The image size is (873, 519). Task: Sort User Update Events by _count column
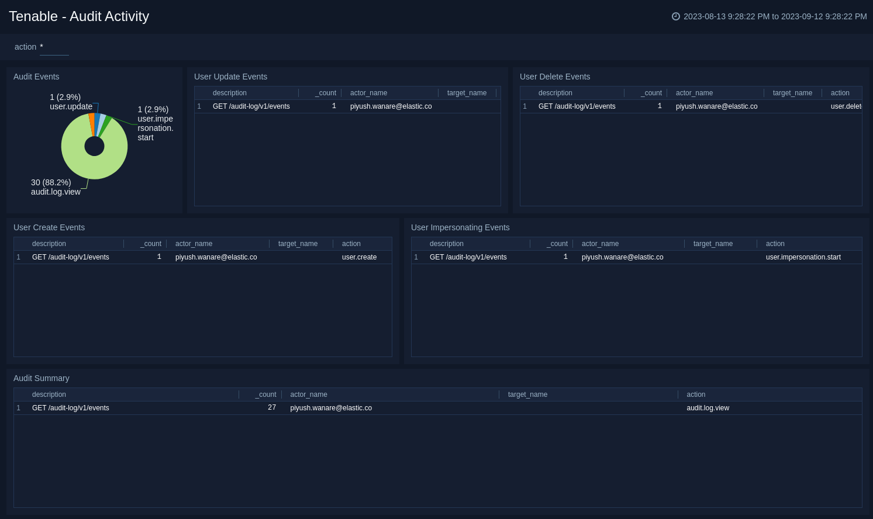tap(326, 93)
